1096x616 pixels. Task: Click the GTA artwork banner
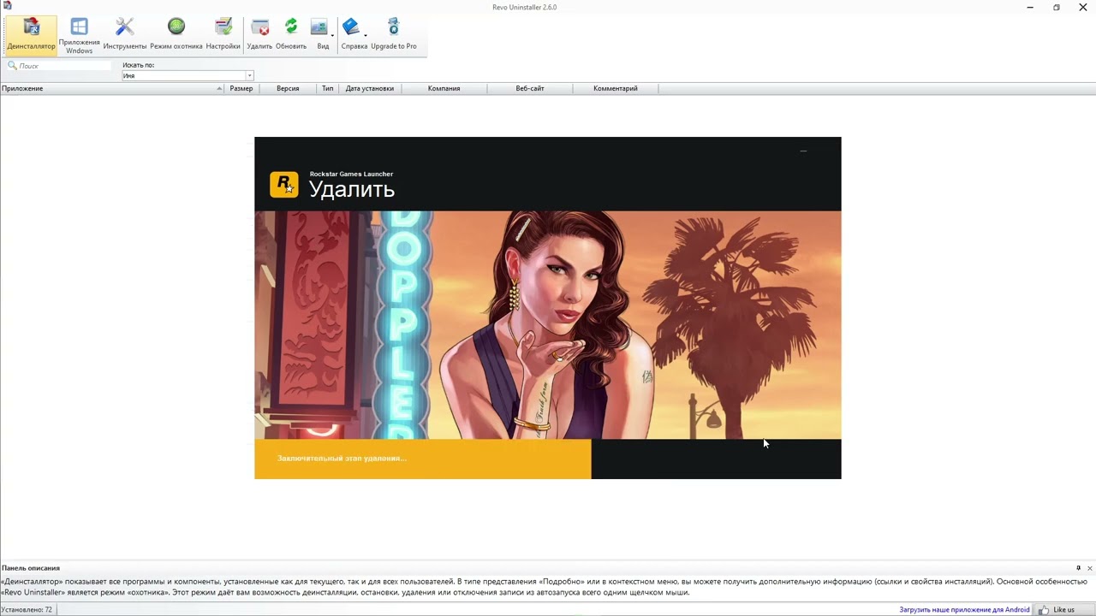coord(548,325)
